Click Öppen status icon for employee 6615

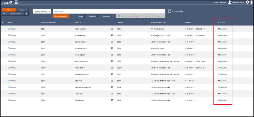[9, 35]
